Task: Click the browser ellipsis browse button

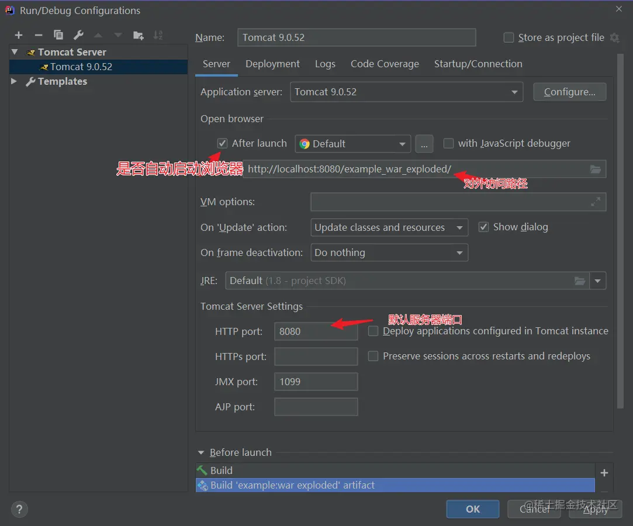Action: [x=424, y=144]
